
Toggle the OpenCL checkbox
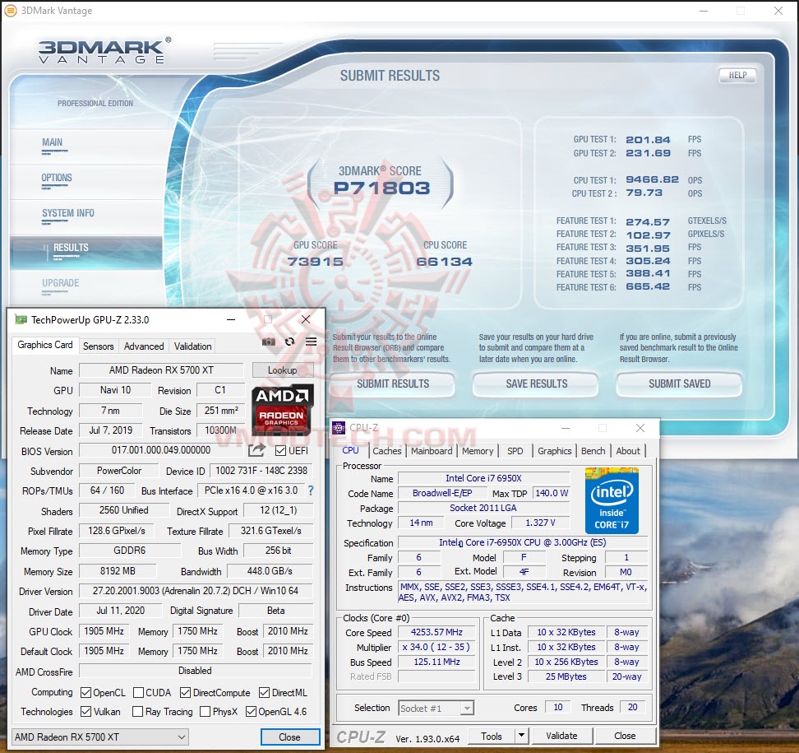(86, 693)
